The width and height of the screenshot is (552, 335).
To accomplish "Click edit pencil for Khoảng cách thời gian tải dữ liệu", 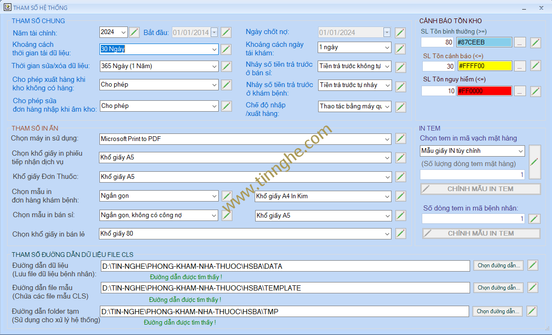I will tap(226, 49).
